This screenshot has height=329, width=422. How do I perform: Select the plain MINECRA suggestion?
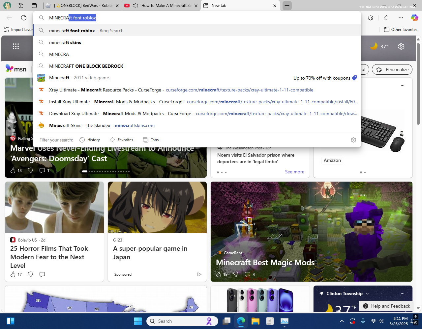(197, 54)
